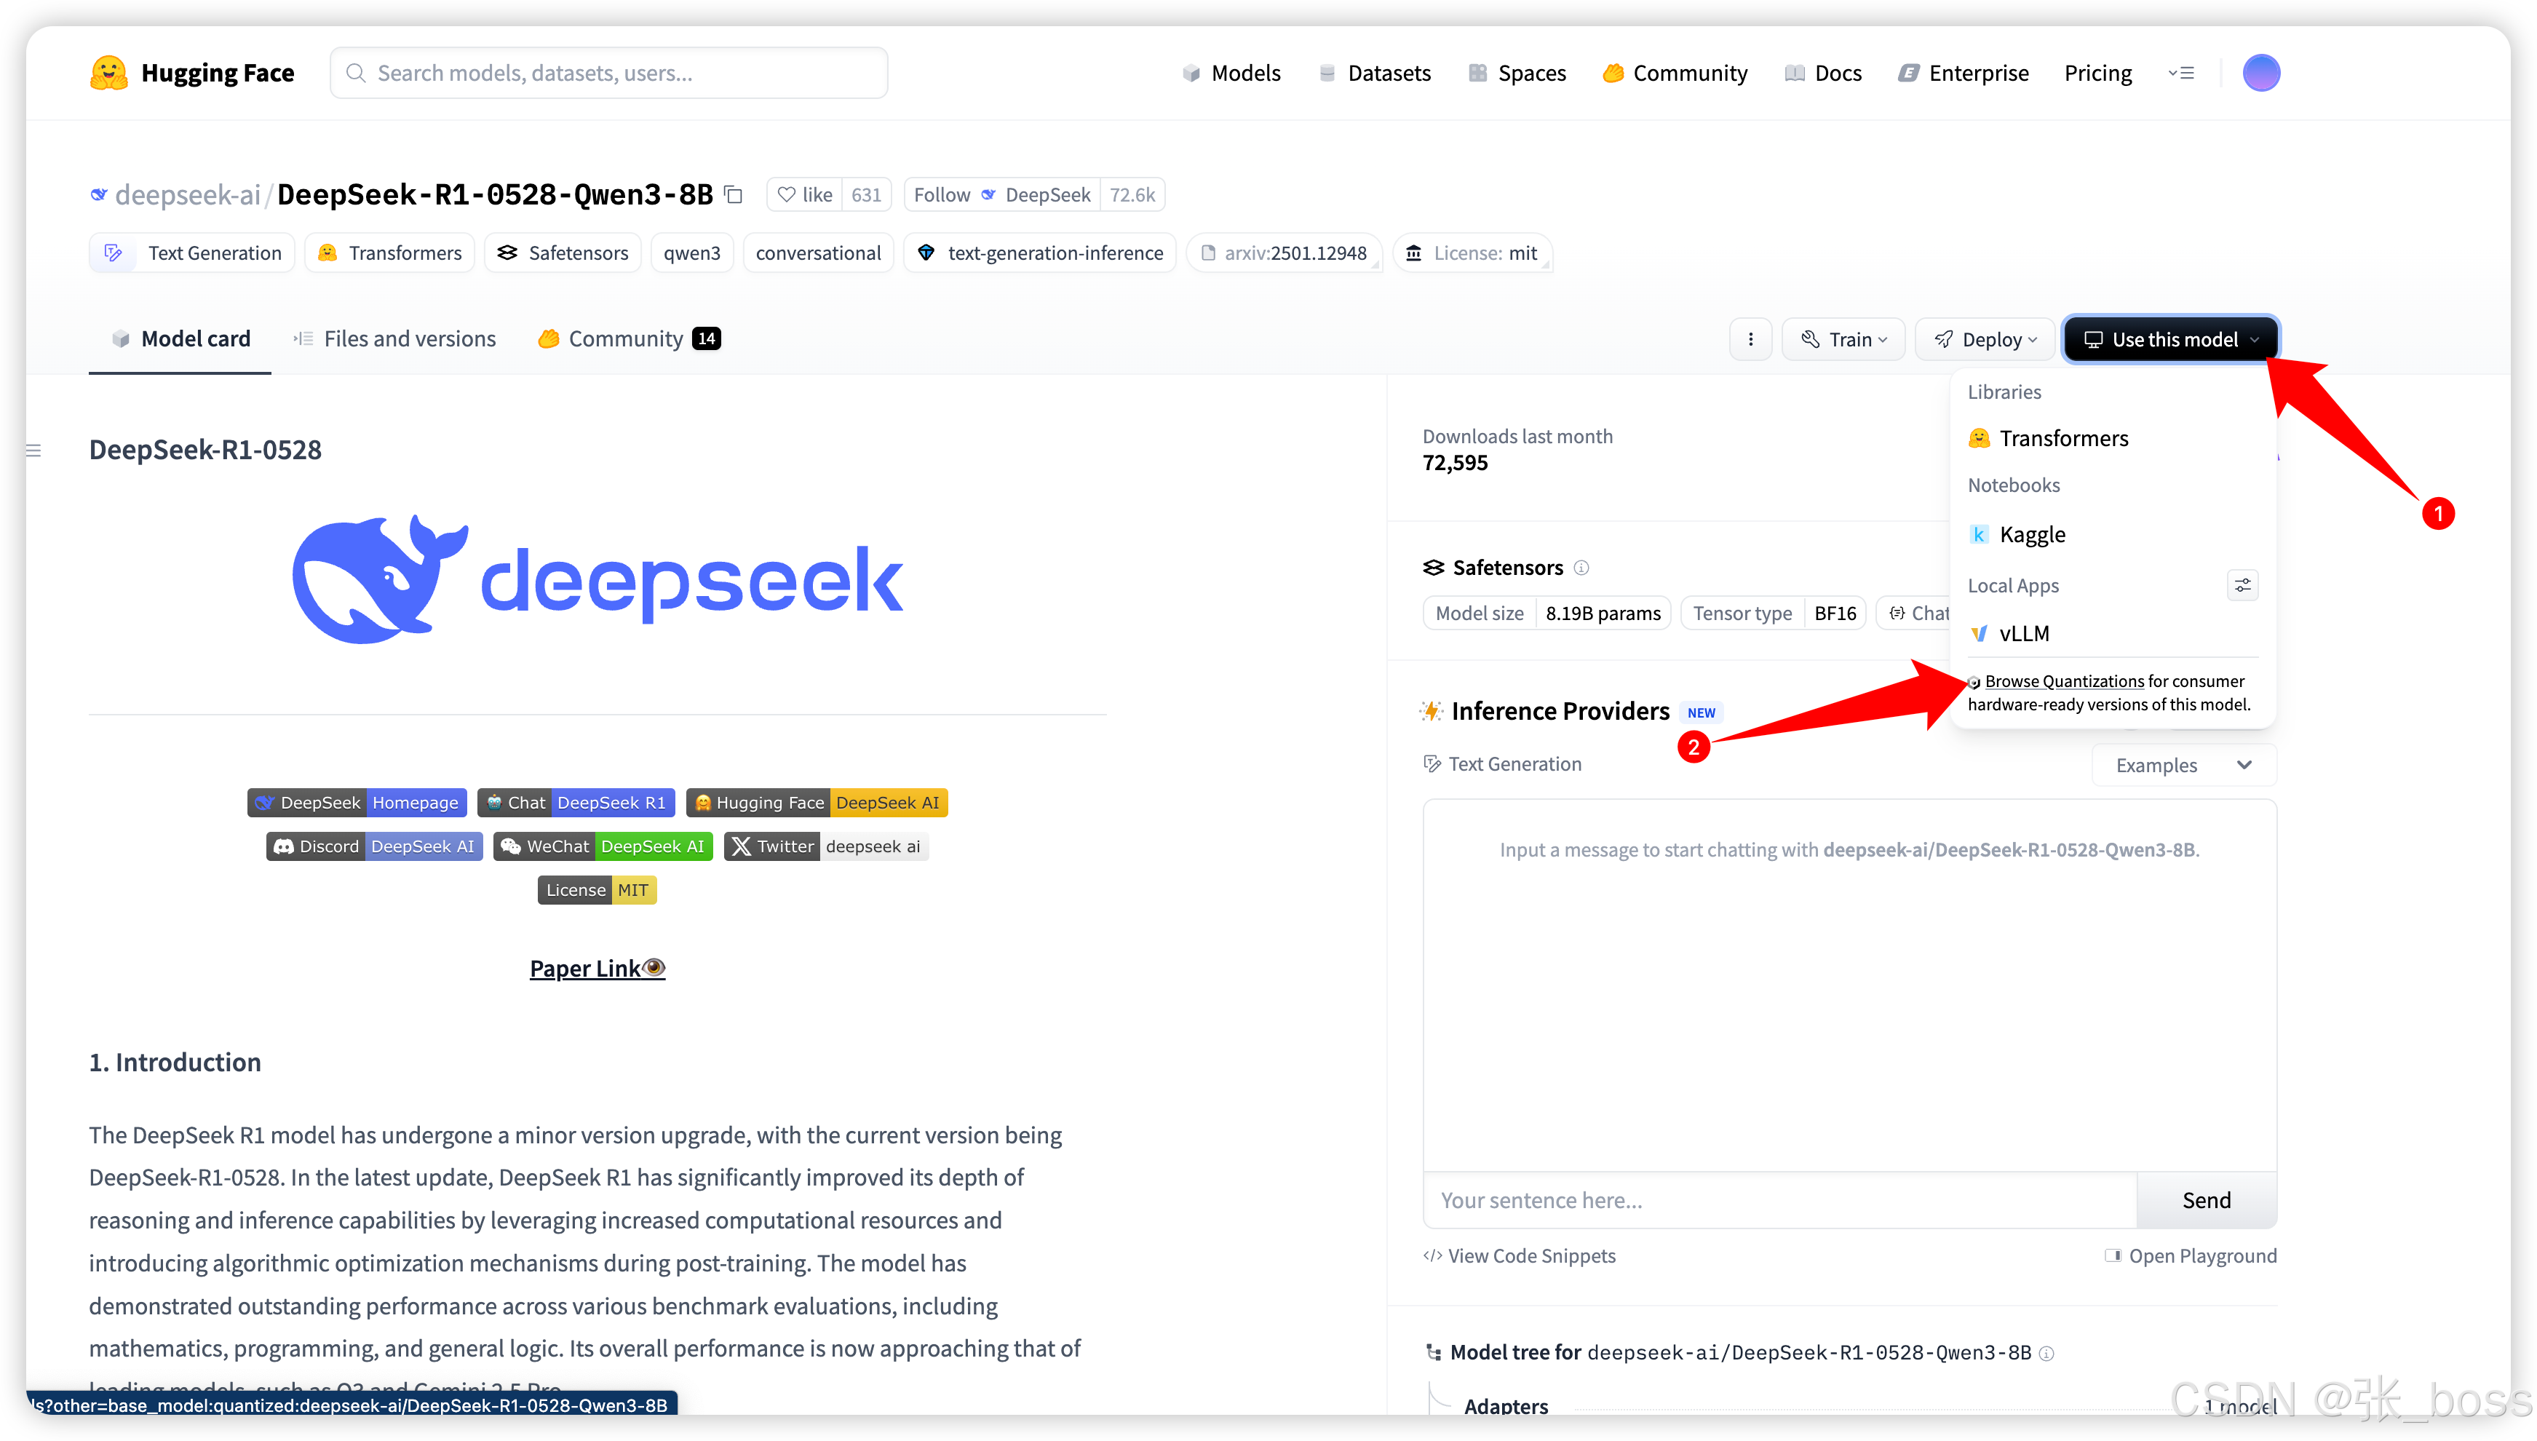
Task: Click the Browse Quantizations link
Action: 2064,681
